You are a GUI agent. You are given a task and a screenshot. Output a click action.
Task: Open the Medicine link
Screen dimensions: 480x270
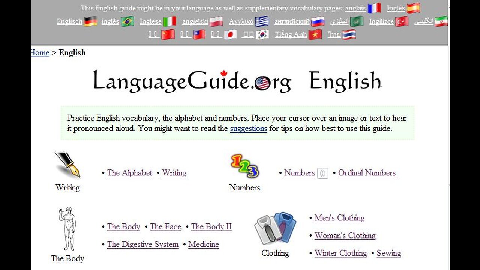point(204,244)
